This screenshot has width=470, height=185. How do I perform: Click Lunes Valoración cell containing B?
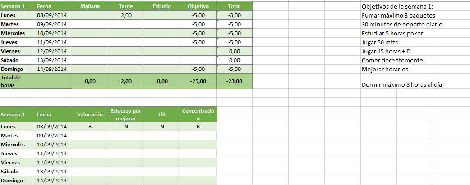[x=90, y=127]
